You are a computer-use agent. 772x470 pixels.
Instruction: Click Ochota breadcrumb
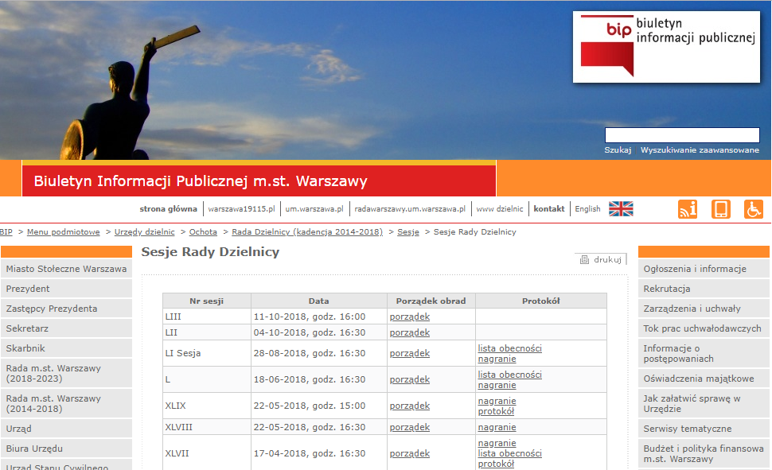click(203, 231)
